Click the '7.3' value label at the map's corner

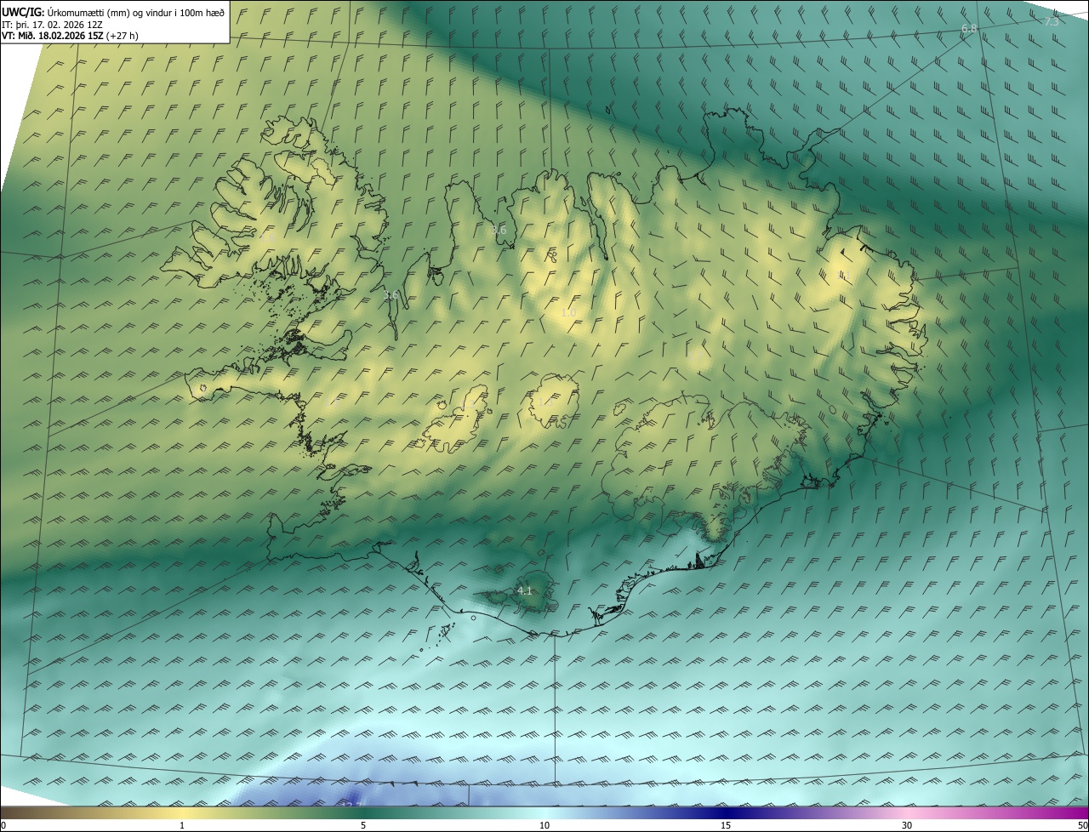tap(1052, 21)
